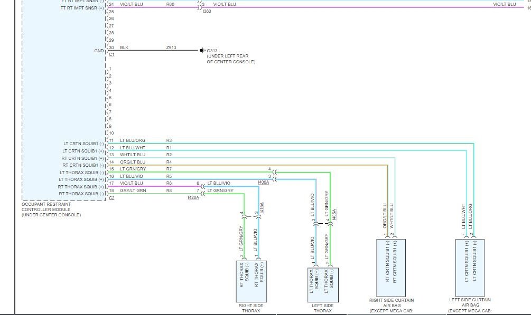Click the GND pin label on module
This screenshot has width=531, height=315.
click(99, 51)
